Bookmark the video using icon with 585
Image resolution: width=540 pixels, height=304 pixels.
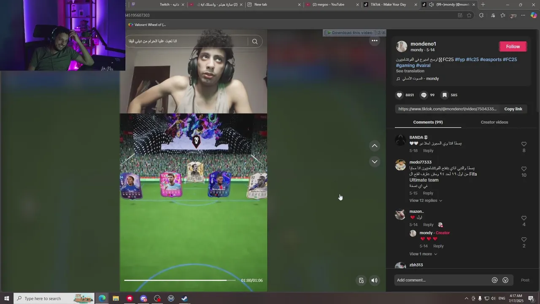pos(444,95)
